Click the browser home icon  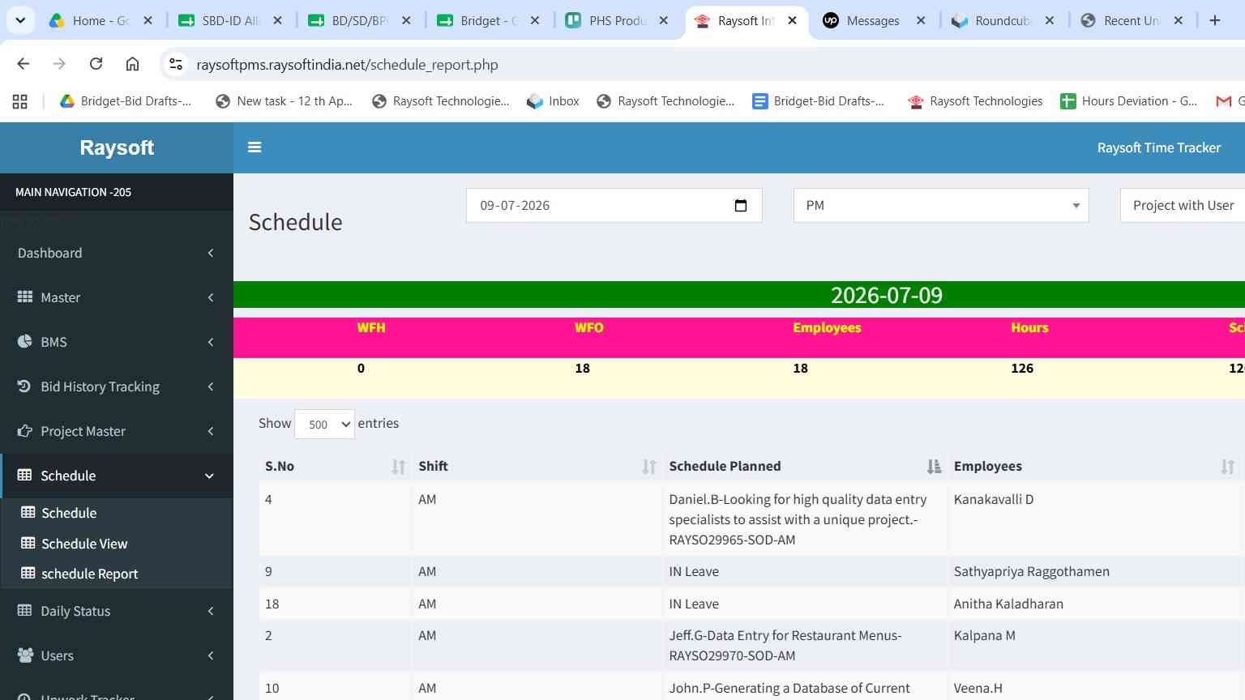coord(132,64)
